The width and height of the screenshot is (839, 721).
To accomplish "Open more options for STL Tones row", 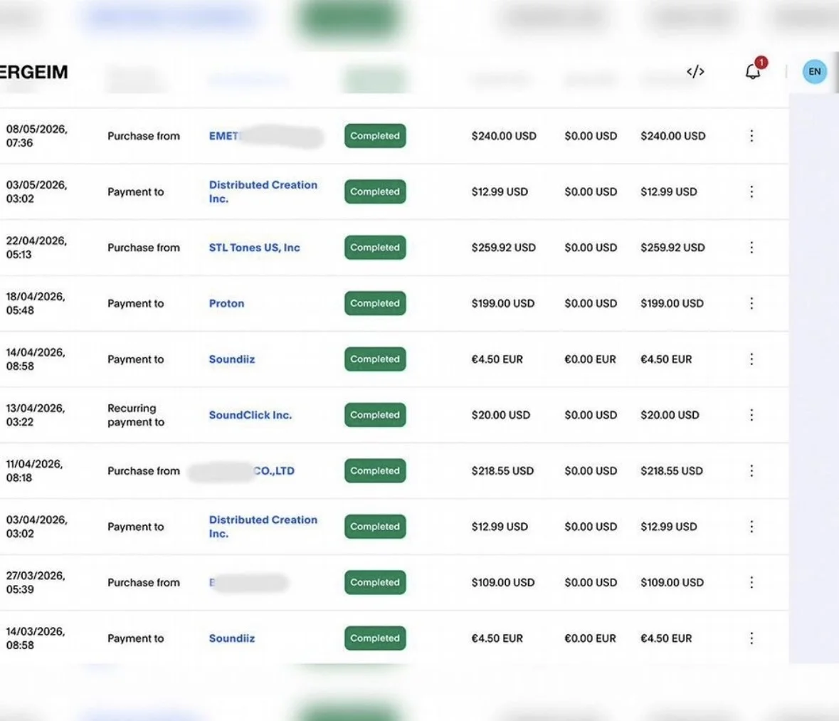I will pos(751,247).
